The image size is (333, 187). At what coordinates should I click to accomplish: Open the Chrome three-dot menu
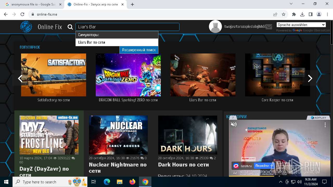tap(327, 15)
